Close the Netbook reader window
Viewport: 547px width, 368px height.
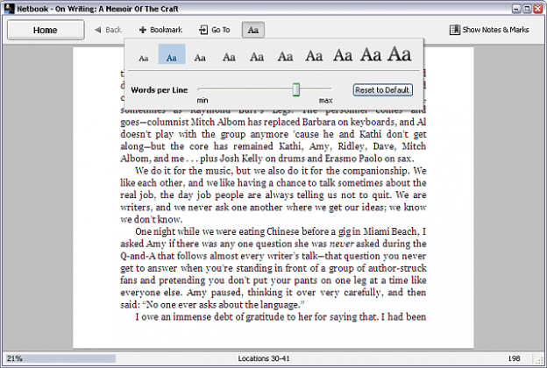(x=537, y=8)
